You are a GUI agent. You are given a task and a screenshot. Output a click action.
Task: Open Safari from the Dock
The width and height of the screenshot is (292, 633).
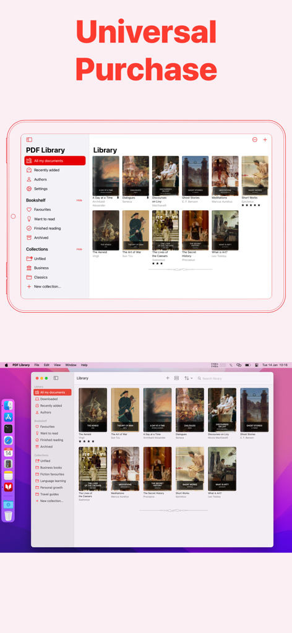tap(9, 440)
